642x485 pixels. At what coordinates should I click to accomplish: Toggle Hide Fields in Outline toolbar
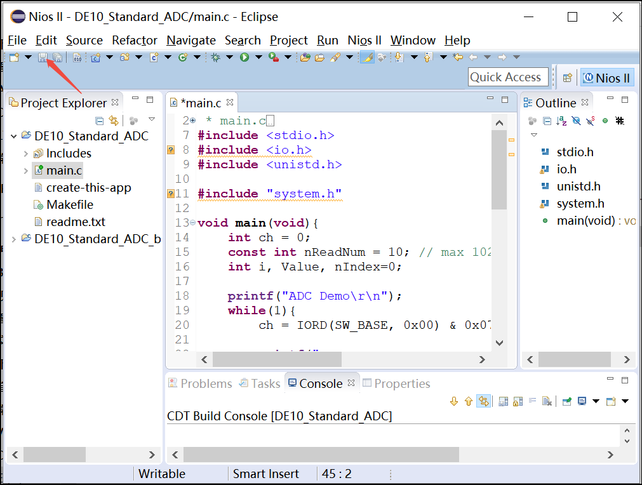(x=576, y=121)
